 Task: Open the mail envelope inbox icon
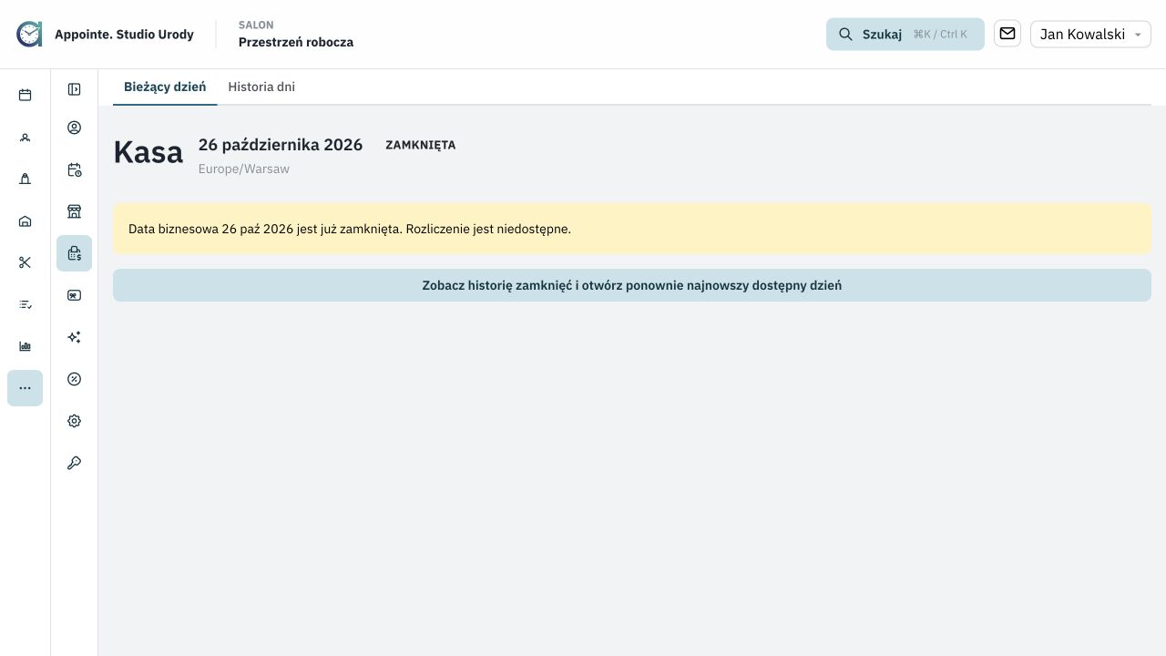pos(1007,34)
